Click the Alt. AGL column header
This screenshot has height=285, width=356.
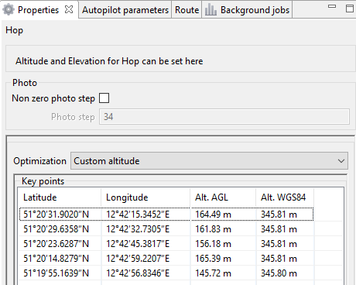click(223, 197)
